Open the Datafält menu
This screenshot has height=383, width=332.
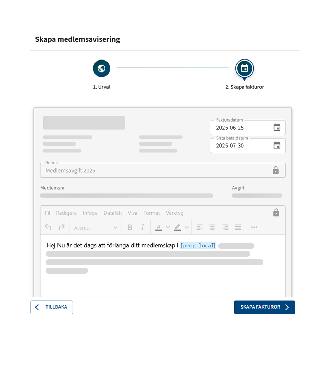113,213
